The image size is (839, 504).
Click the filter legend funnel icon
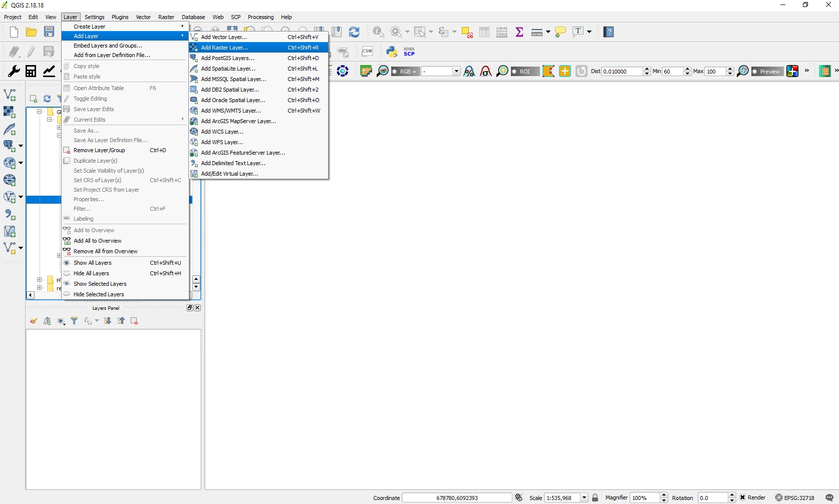74,321
